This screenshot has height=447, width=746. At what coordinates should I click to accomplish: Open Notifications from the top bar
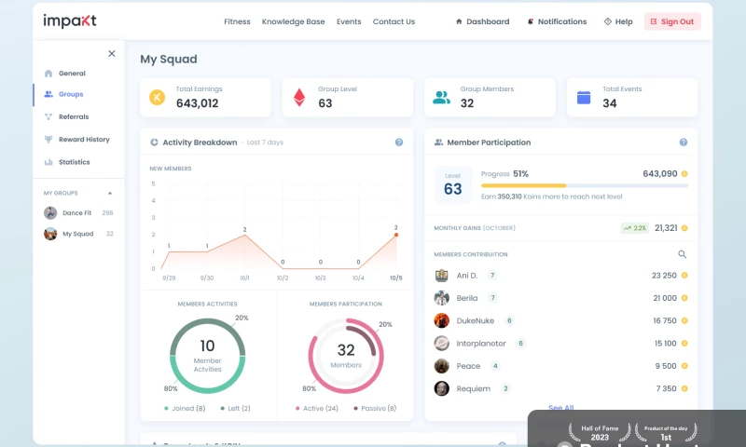[x=557, y=21]
